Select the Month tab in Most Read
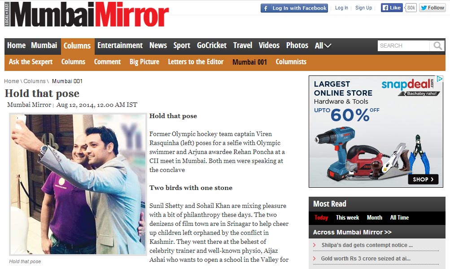The image size is (450, 269). (375, 217)
